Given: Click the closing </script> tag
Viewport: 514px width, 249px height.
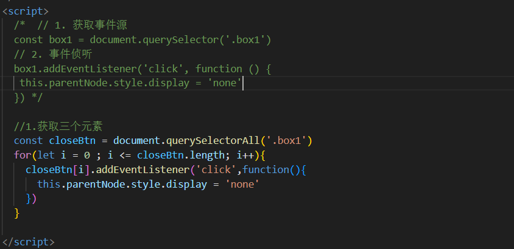Looking at the screenshot, I should [x=28, y=242].
